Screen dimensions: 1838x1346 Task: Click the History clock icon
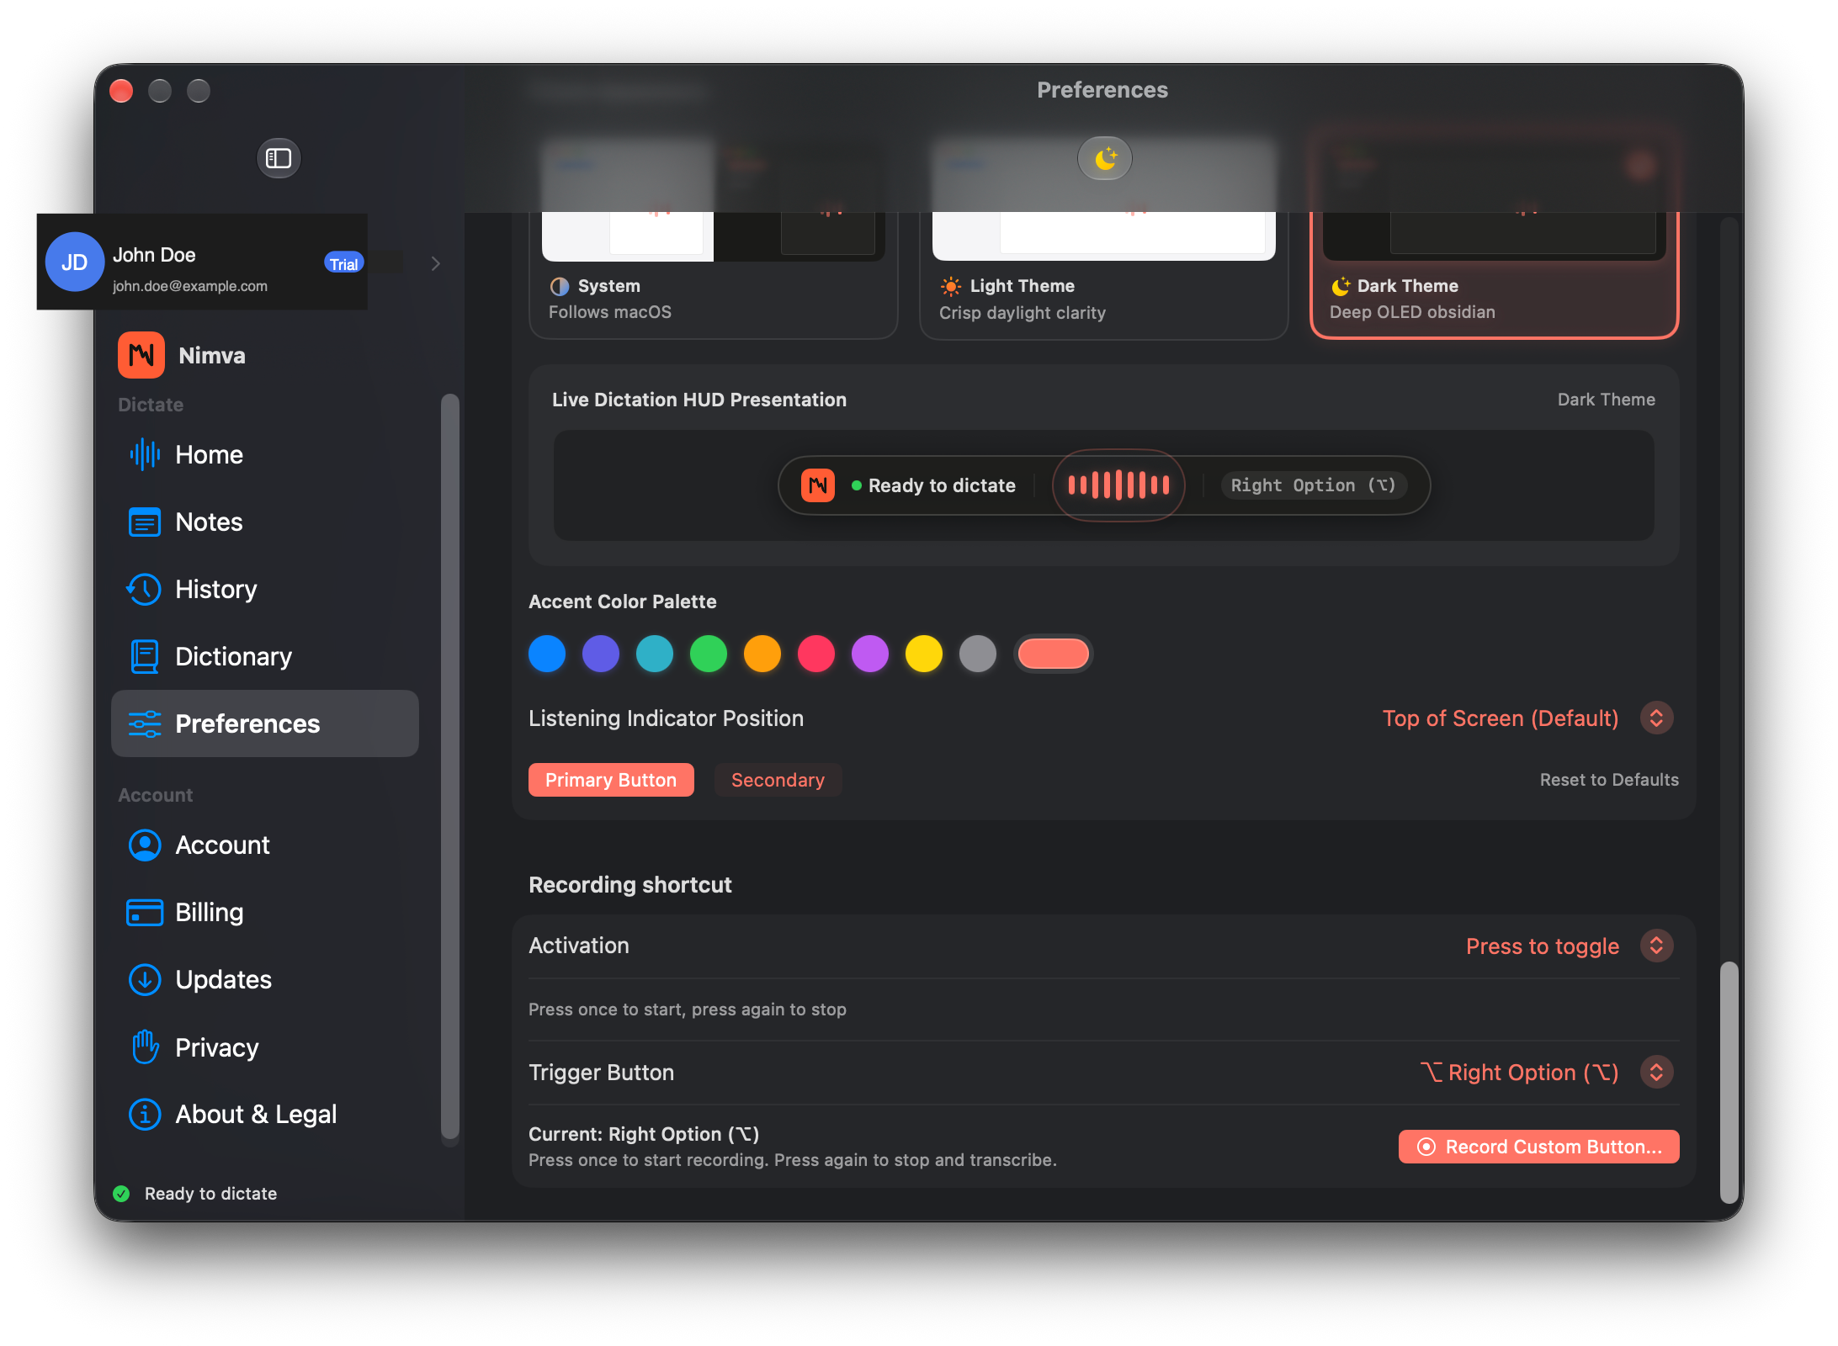tap(145, 589)
